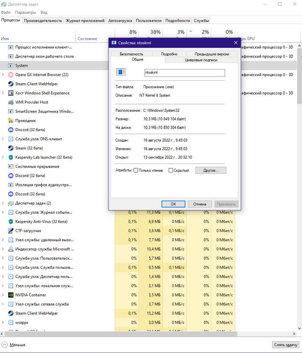The image size is (302, 353).
Task: Select the CTF-загрузчик process icon
Action: pos(11,231)
